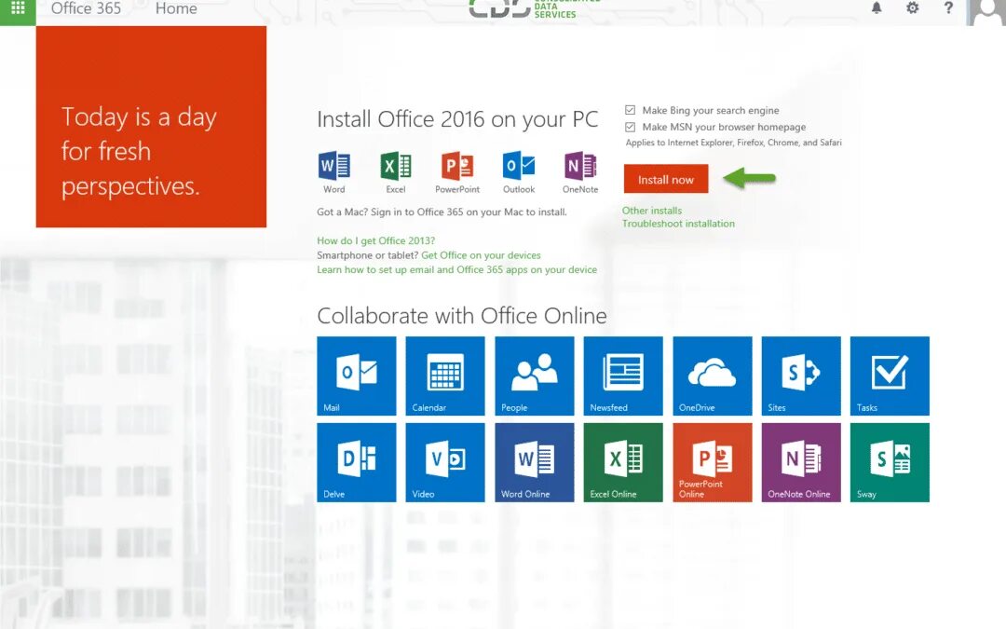Open the Sites tile
The image size is (1006, 629).
pos(801,376)
